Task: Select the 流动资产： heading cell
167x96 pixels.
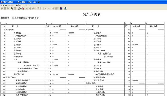Action: [x=25, y=30]
